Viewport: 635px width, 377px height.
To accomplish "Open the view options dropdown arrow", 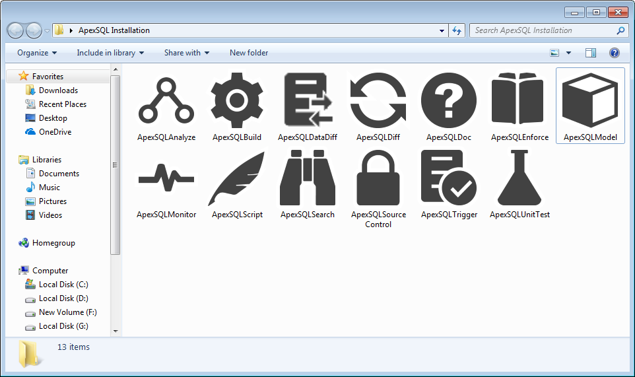I will [568, 53].
